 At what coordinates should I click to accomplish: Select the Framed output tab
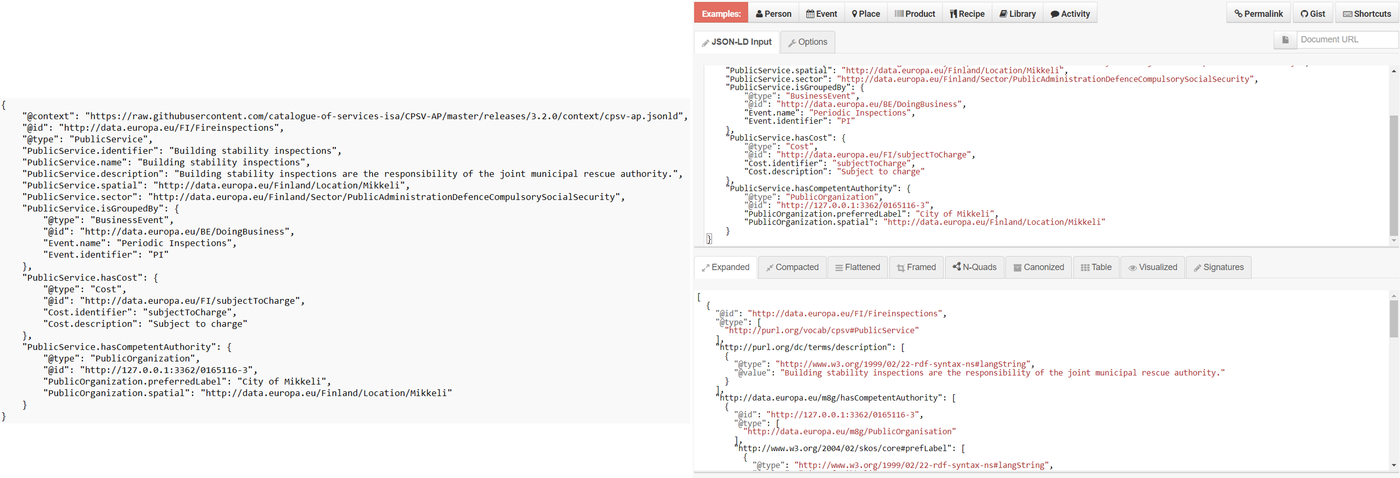pos(916,267)
